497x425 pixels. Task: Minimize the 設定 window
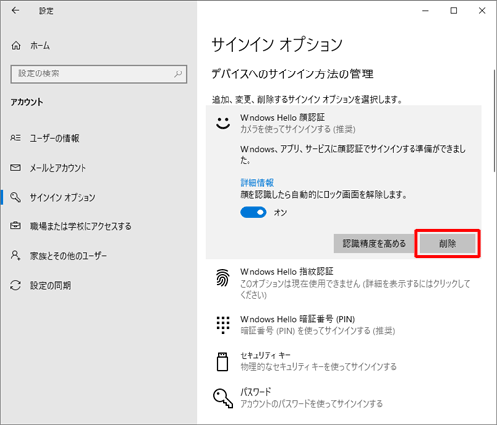click(x=426, y=11)
